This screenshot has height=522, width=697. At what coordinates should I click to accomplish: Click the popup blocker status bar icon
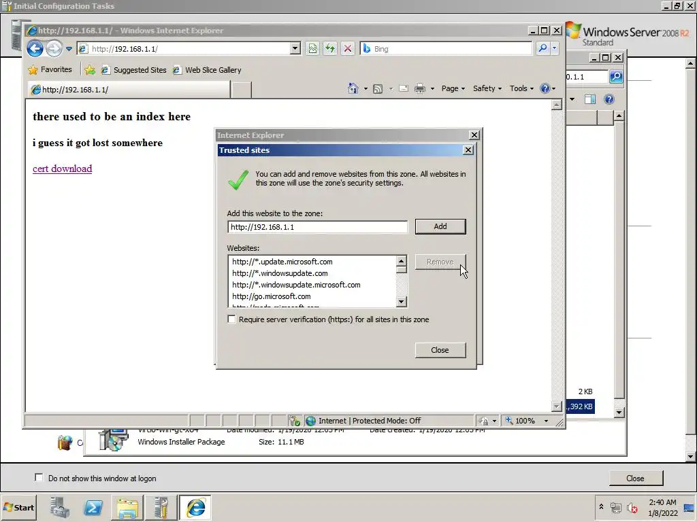[x=294, y=420]
